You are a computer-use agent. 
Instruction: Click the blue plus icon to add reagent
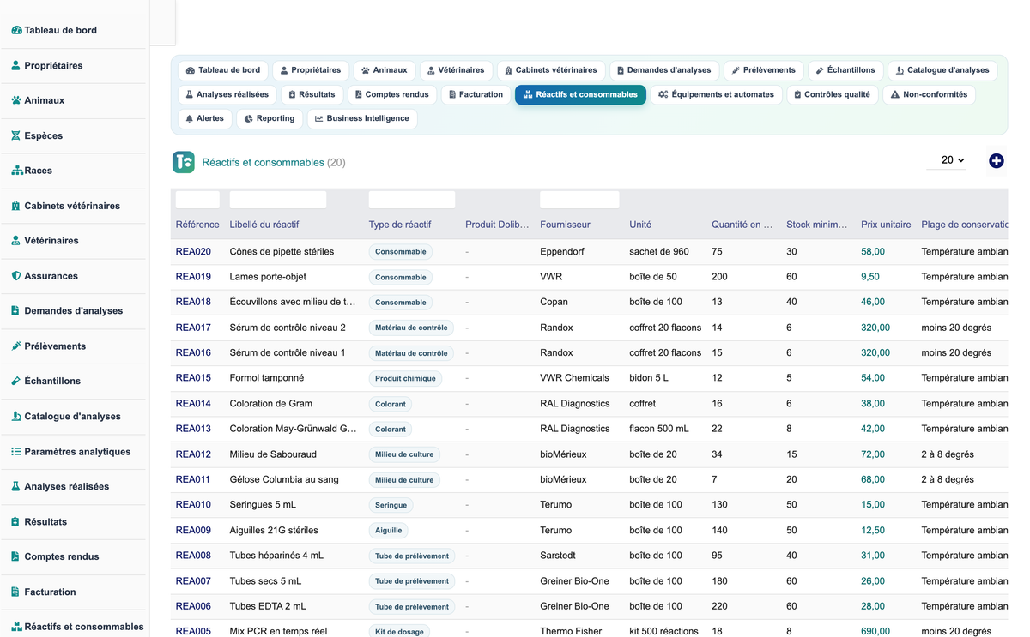[x=996, y=161]
